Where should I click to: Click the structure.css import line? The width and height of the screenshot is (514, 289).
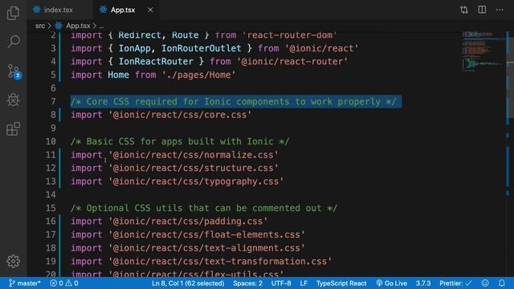coord(174,168)
